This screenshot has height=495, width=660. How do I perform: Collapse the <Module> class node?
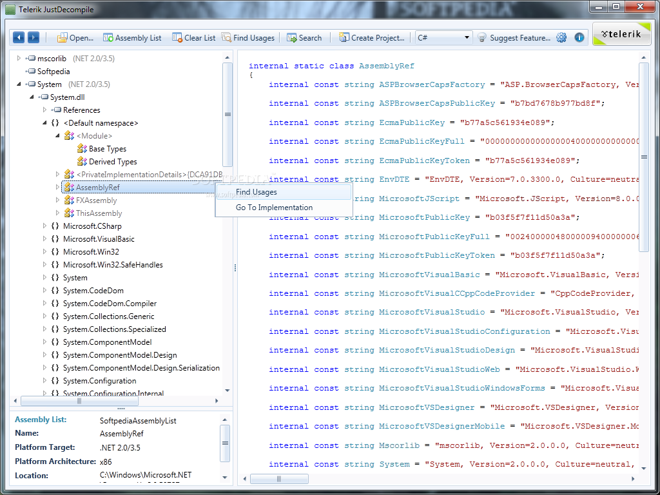coord(57,136)
